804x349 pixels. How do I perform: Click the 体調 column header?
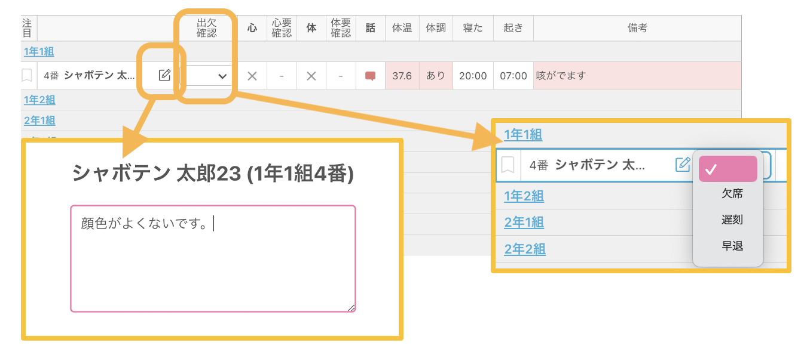[x=436, y=28]
